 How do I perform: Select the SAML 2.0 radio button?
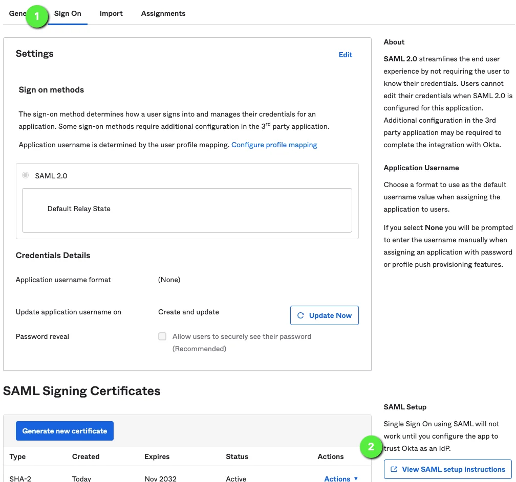pyautogui.click(x=26, y=175)
